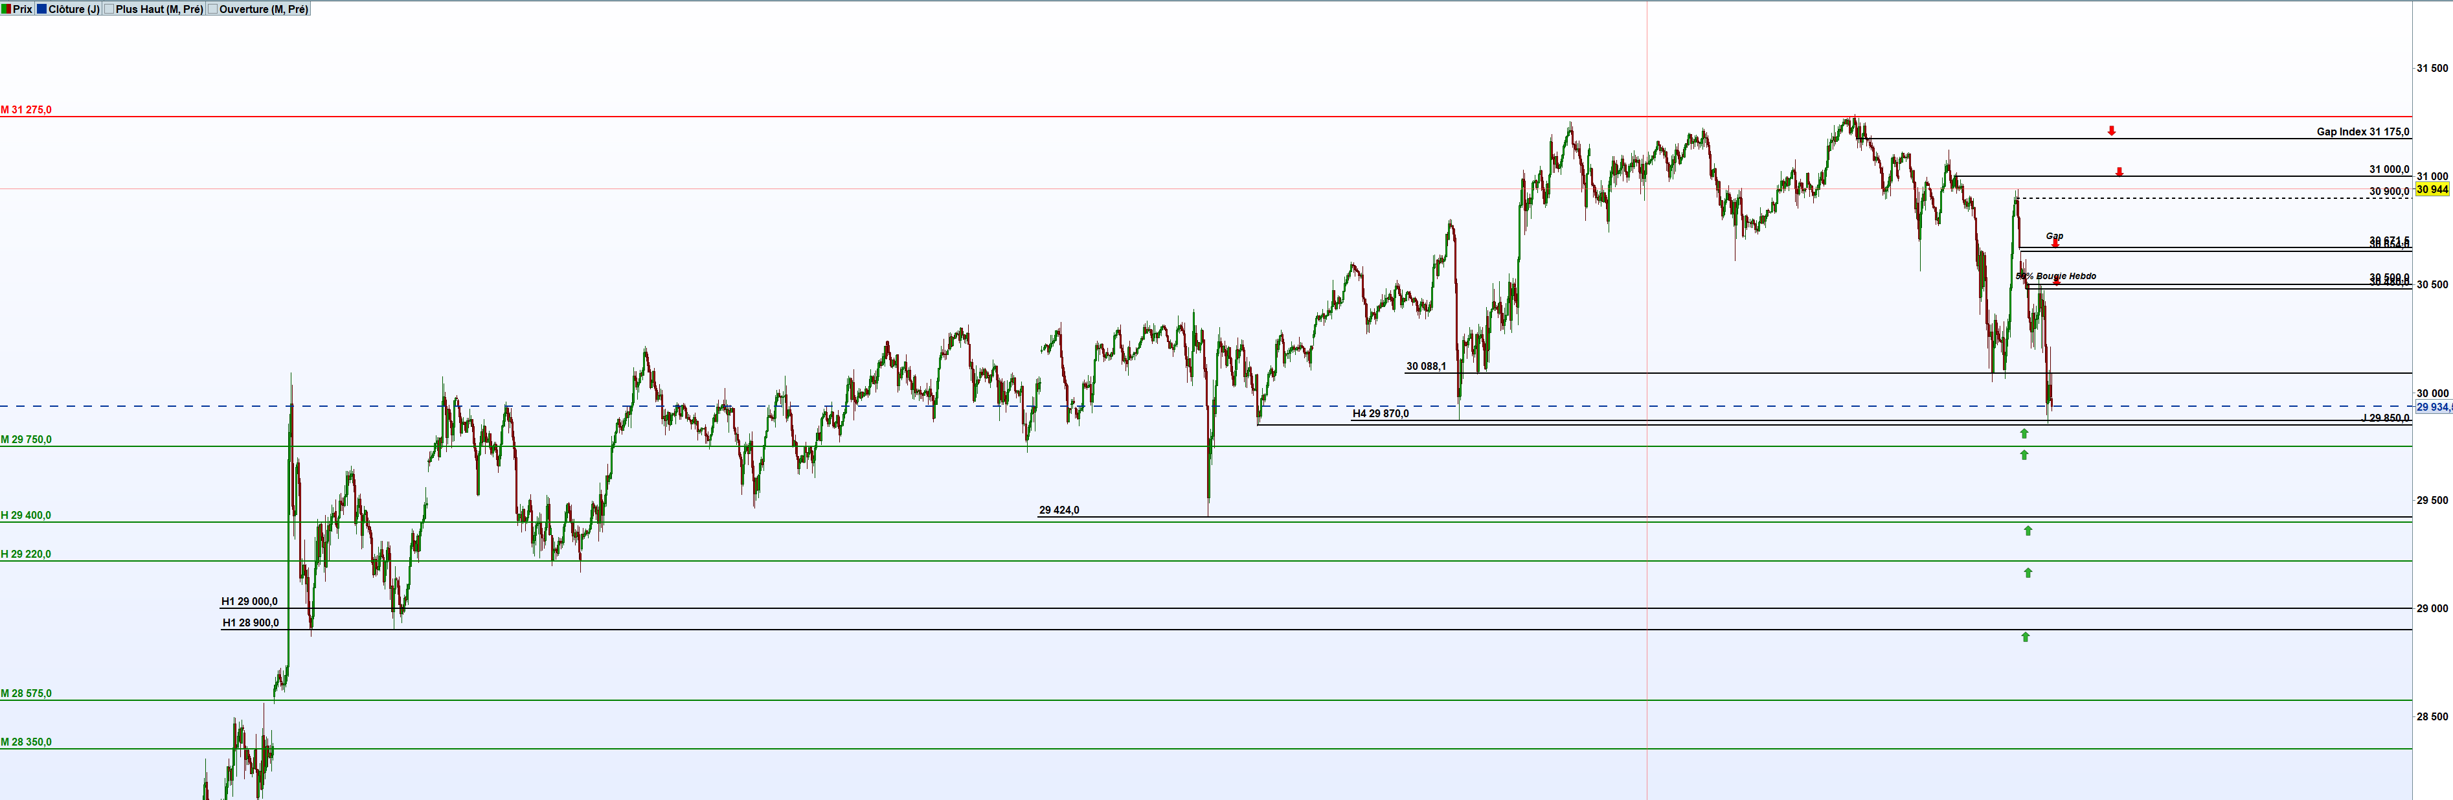2453x800 pixels.
Task: Click the 29 424,0 horizontal line label
Action: click(x=1059, y=510)
